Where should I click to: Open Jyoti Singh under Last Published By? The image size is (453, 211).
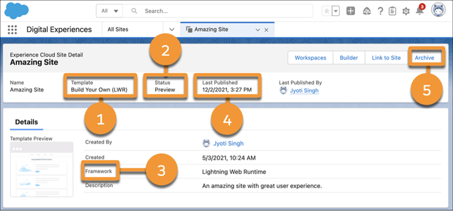tap(304, 91)
